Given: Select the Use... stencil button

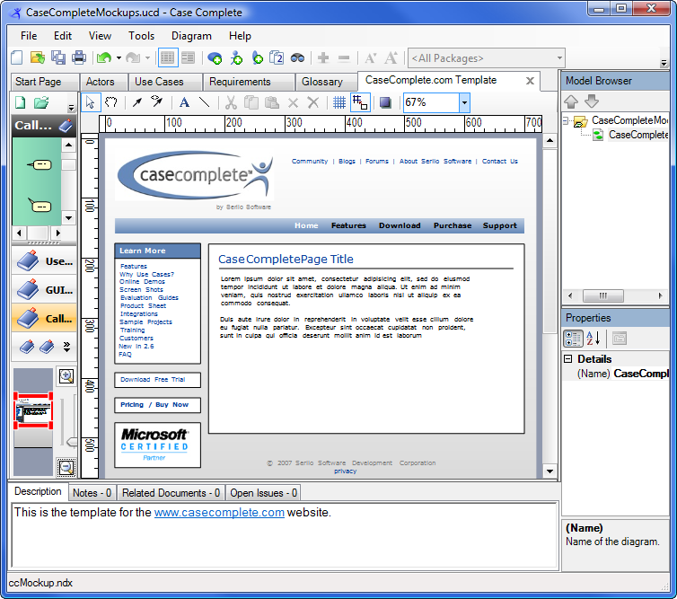Looking at the screenshot, I should click(x=44, y=261).
